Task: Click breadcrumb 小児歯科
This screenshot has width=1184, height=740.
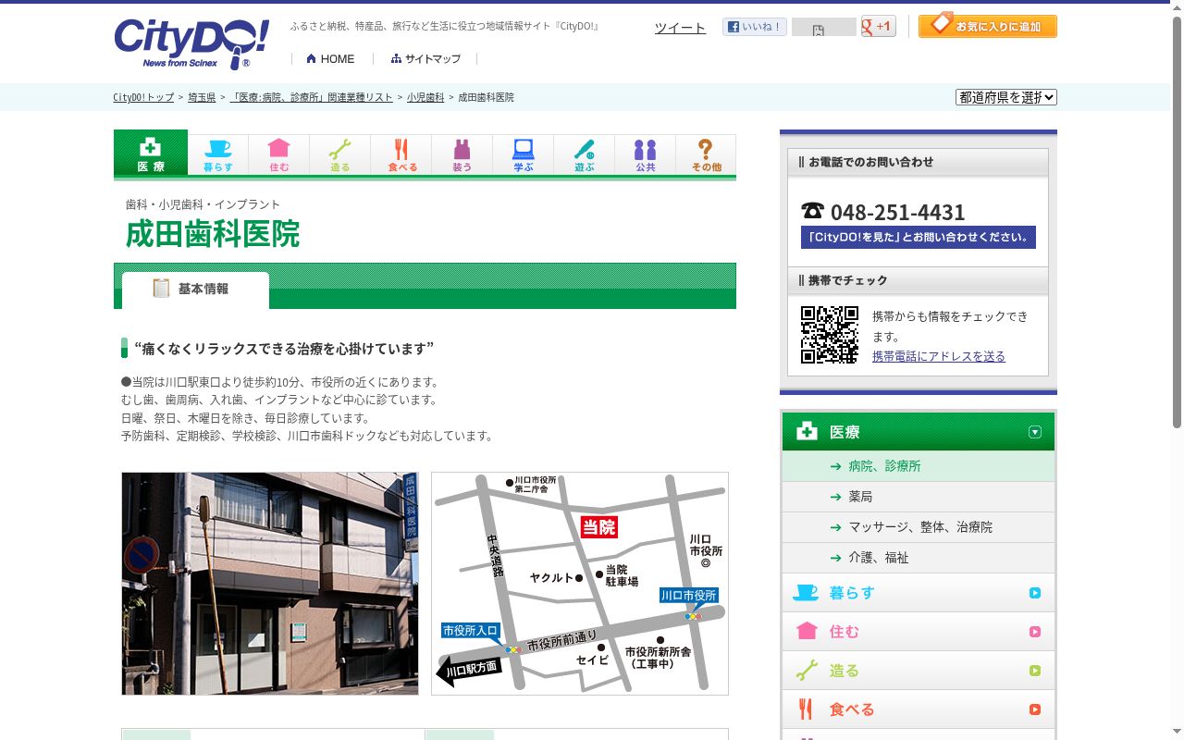Action: (x=425, y=97)
